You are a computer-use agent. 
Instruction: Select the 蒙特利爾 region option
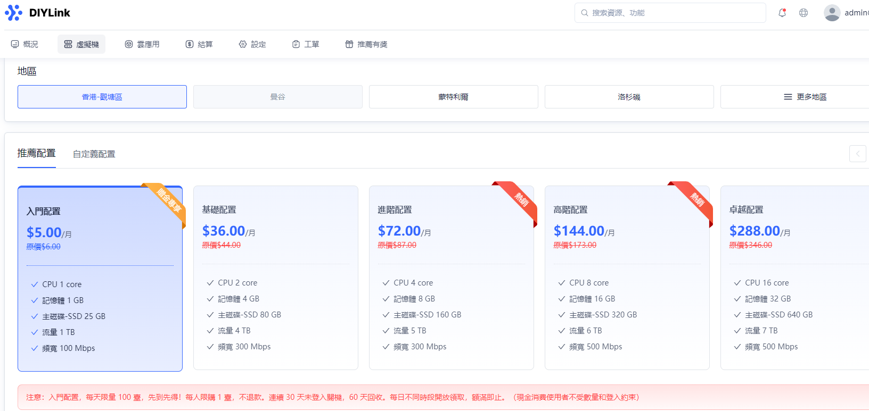[453, 97]
